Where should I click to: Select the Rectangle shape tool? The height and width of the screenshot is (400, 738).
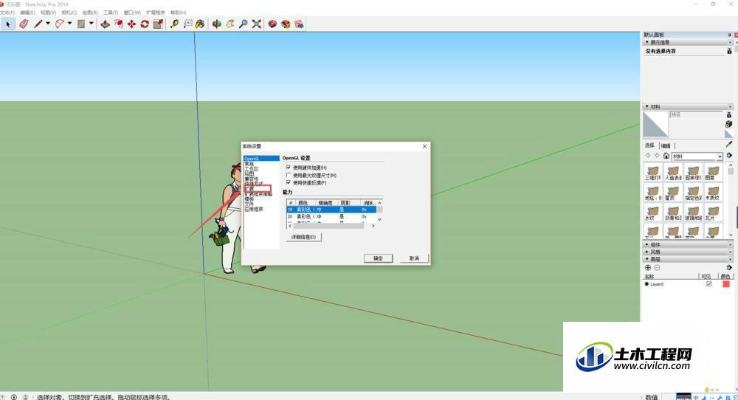[81, 24]
